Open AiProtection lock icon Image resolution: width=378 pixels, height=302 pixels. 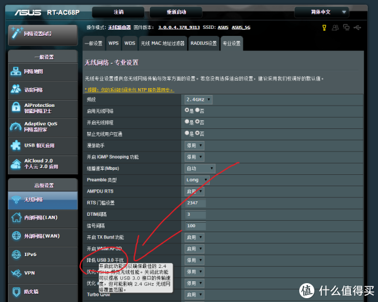coord(16,107)
